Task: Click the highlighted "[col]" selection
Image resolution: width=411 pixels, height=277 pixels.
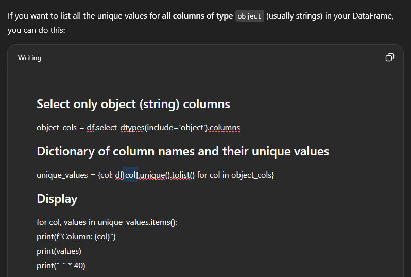Action: (x=131, y=175)
